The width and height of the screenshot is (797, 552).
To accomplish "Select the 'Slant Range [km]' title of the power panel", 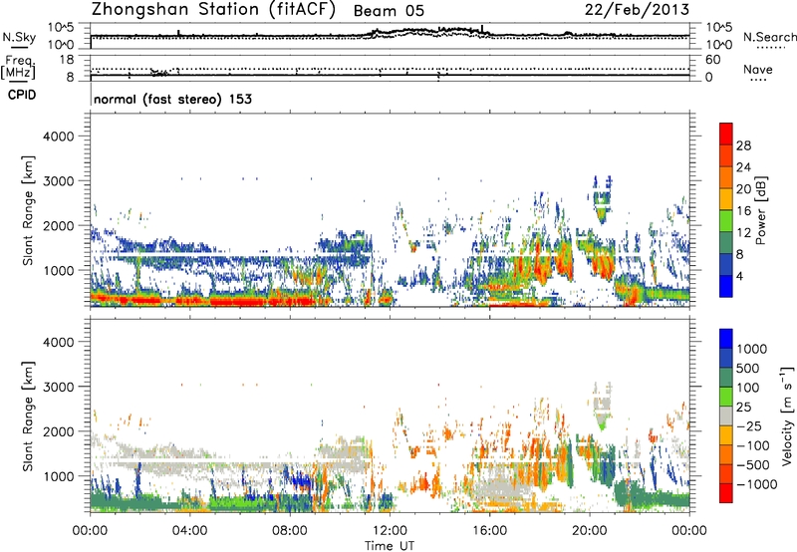I will 28,210.
